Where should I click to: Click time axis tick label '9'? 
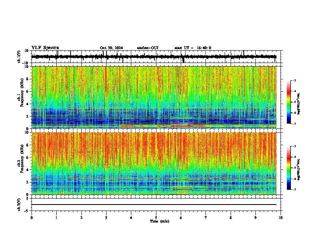point(255,218)
